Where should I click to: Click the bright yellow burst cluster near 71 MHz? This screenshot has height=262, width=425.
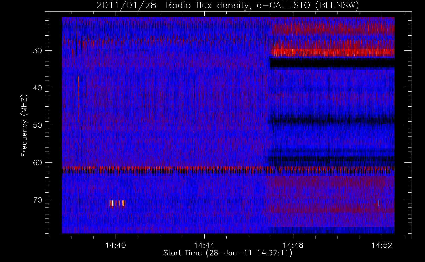coord(118,204)
